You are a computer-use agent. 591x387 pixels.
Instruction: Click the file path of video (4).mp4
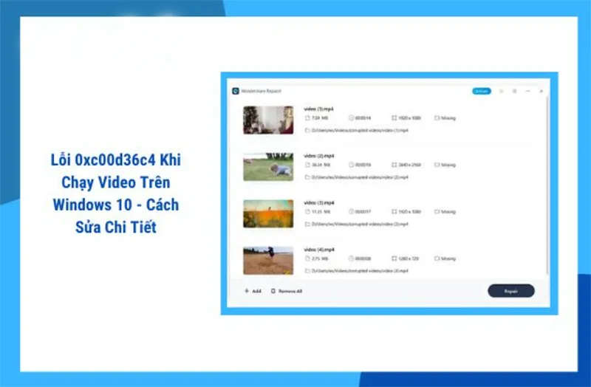pos(360,271)
